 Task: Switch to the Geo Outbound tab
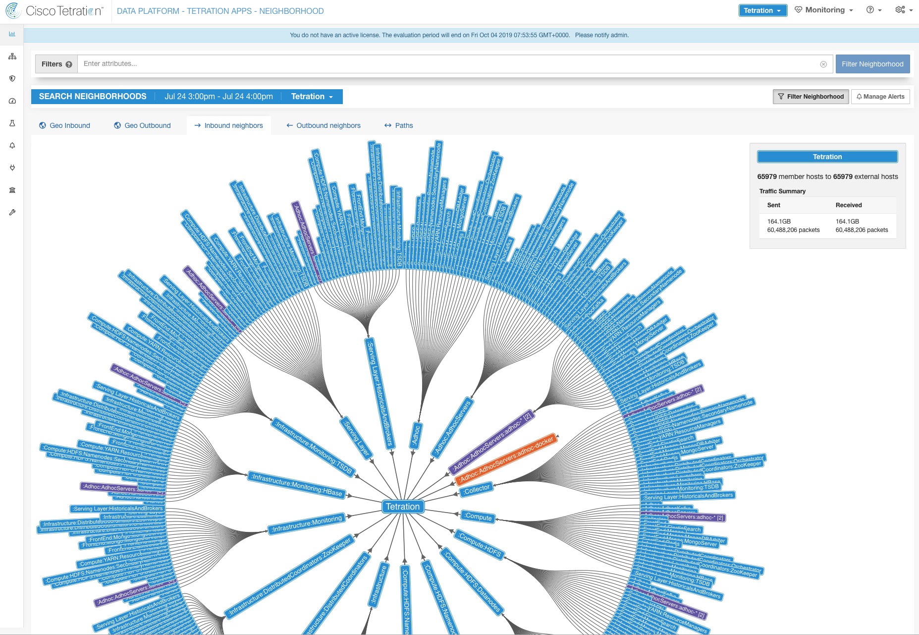point(142,125)
